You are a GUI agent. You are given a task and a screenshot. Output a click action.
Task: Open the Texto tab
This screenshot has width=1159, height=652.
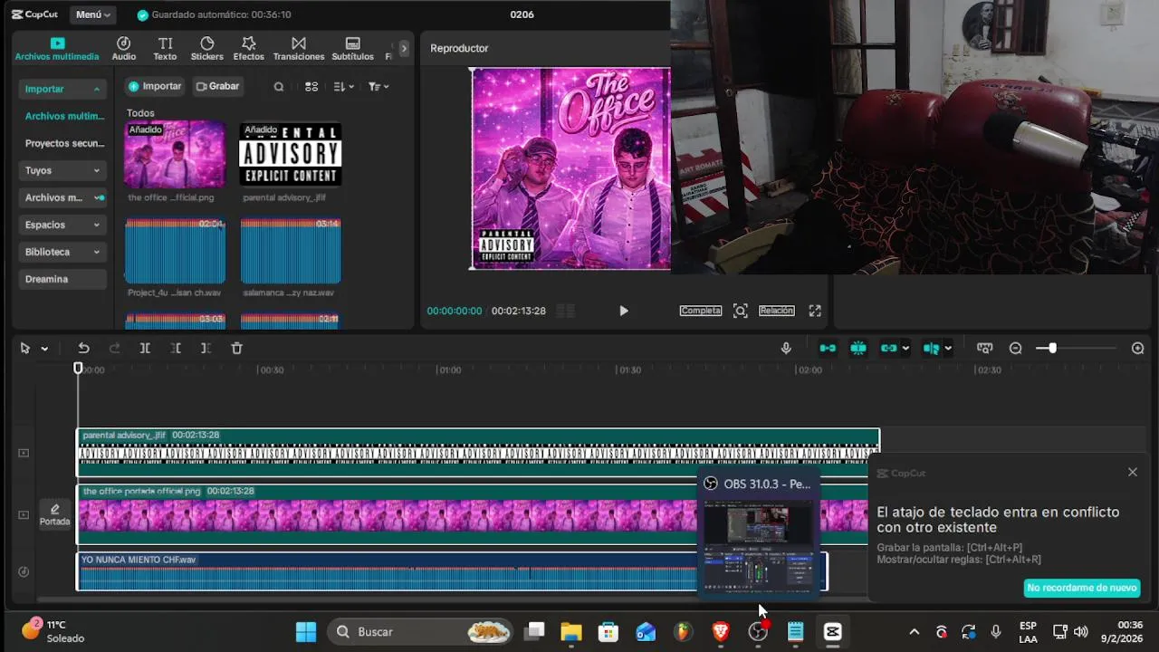165,49
